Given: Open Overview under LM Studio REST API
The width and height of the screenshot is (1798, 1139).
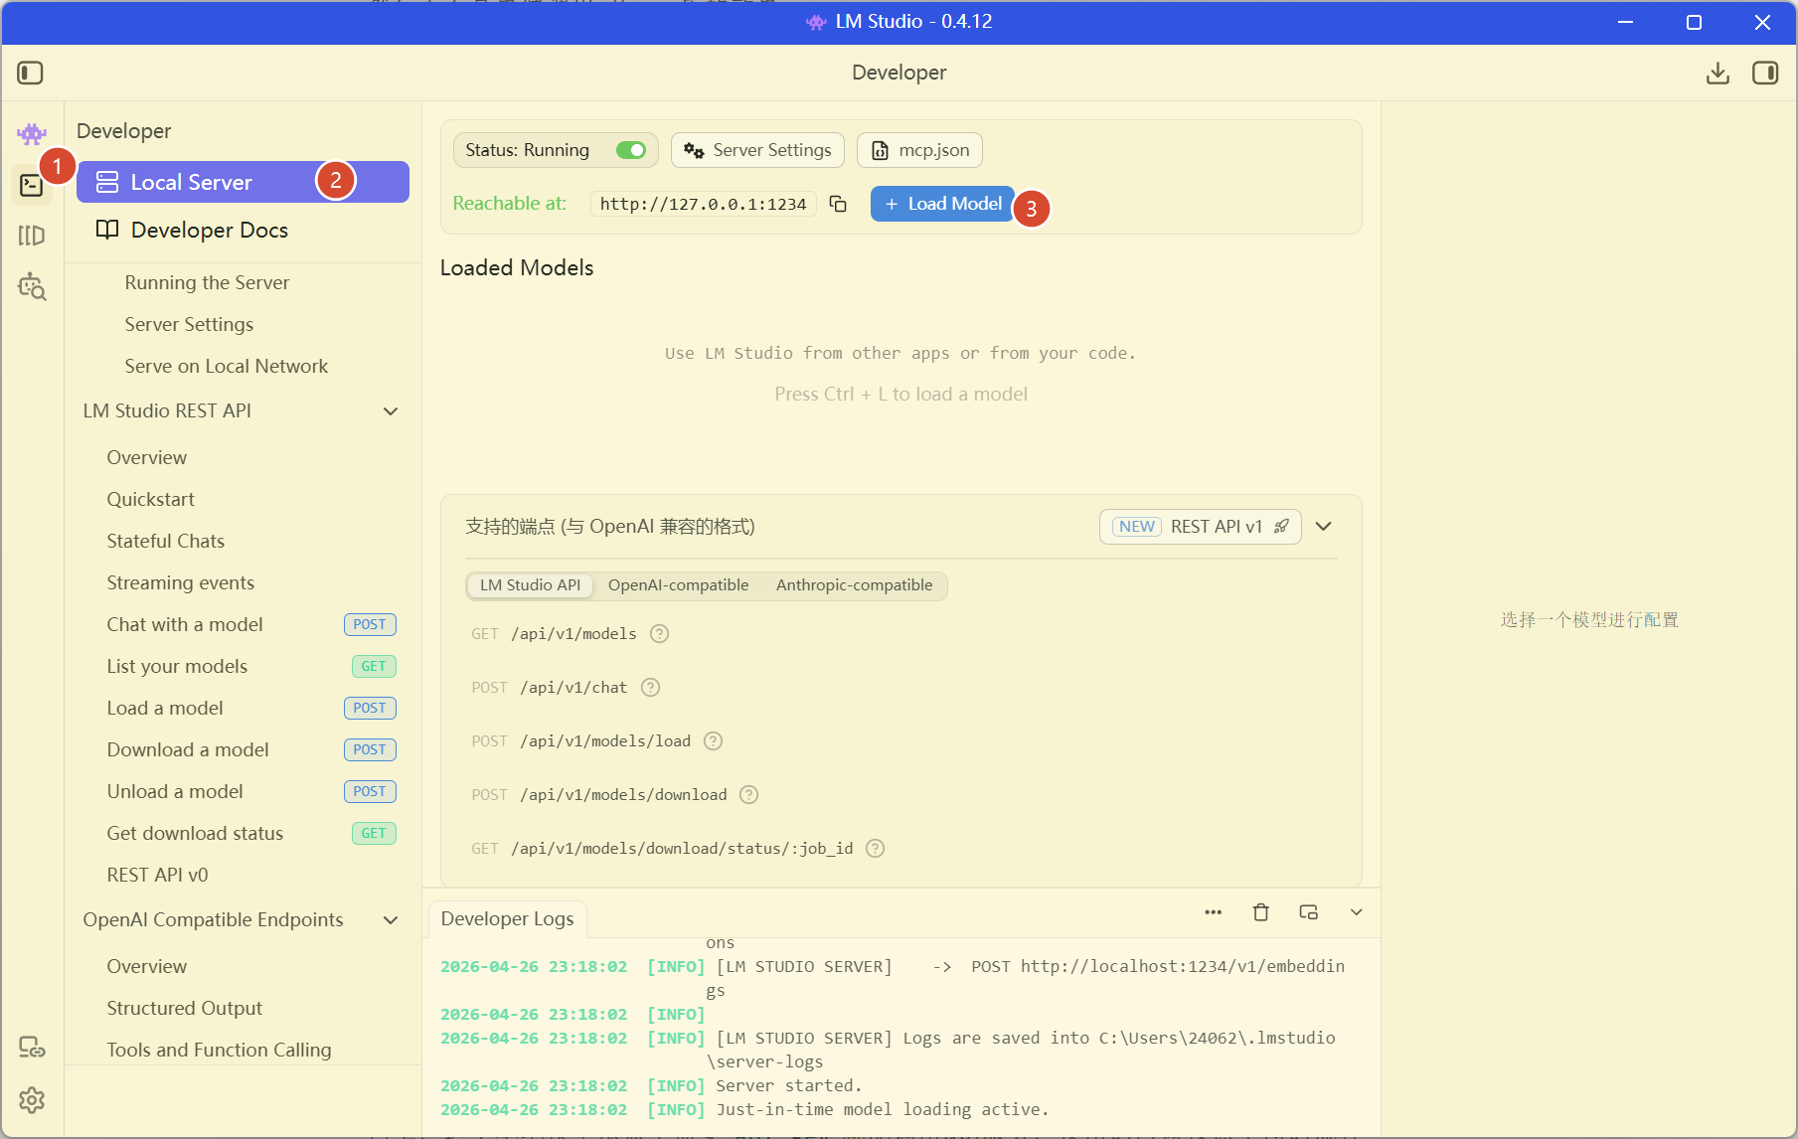Looking at the screenshot, I should point(147,458).
